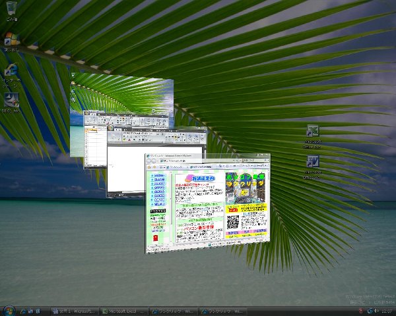396x316 pixels.
Task: Pick the Internet Explorer window in Flip 3D
Action: (208, 203)
